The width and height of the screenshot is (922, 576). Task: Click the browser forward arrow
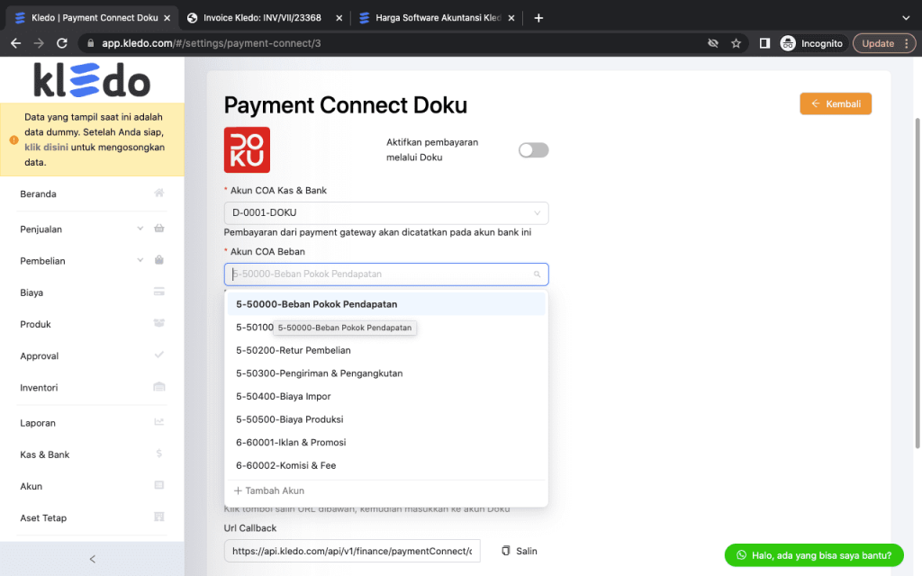[39, 43]
